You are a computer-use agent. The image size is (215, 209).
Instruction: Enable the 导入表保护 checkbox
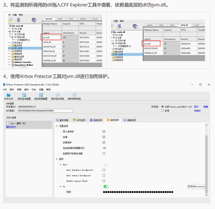104,131
